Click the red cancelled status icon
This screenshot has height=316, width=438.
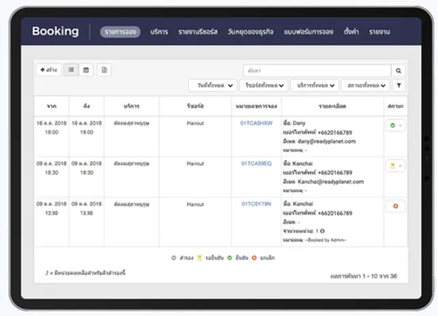(395, 206)
